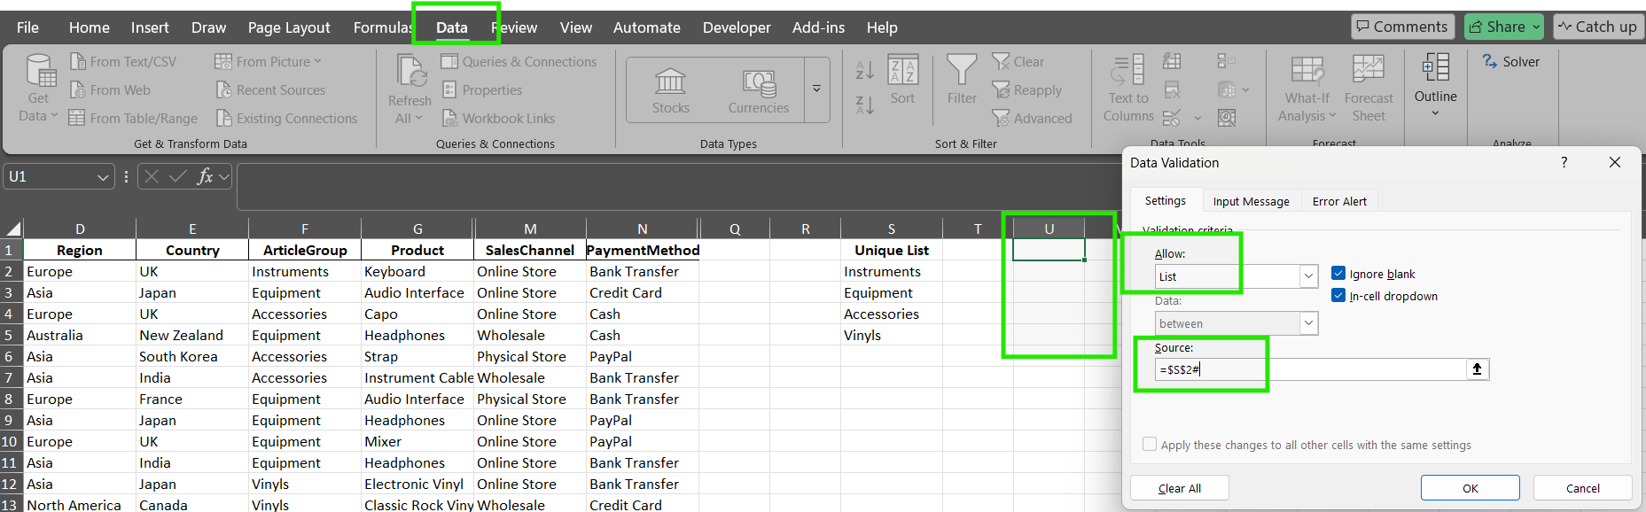Open the custom Sort dialog
This screenshot has height=512, width=1646.
(x=902, y=80)
